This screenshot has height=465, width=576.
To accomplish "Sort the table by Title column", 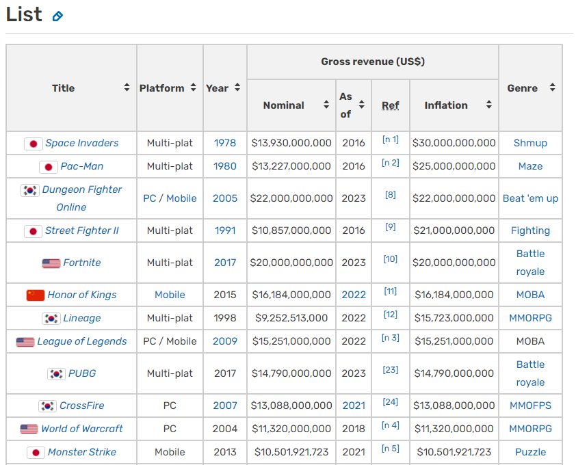I will point(127,88).
